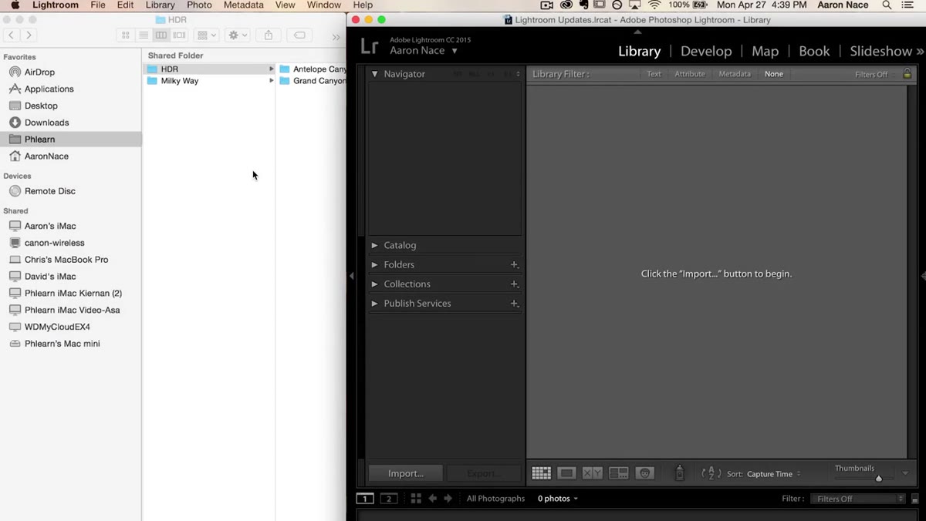Go back in Finder window
The width and height of the screenshot is (926, 521).
12,35
